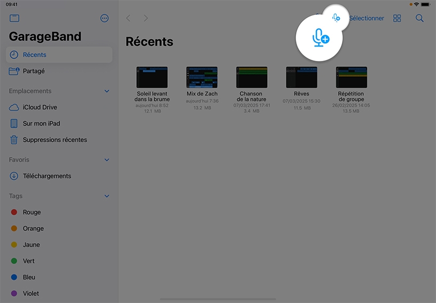Collapse the Favoris section chevron
The image size is (436, 303).
coord(107,160)
